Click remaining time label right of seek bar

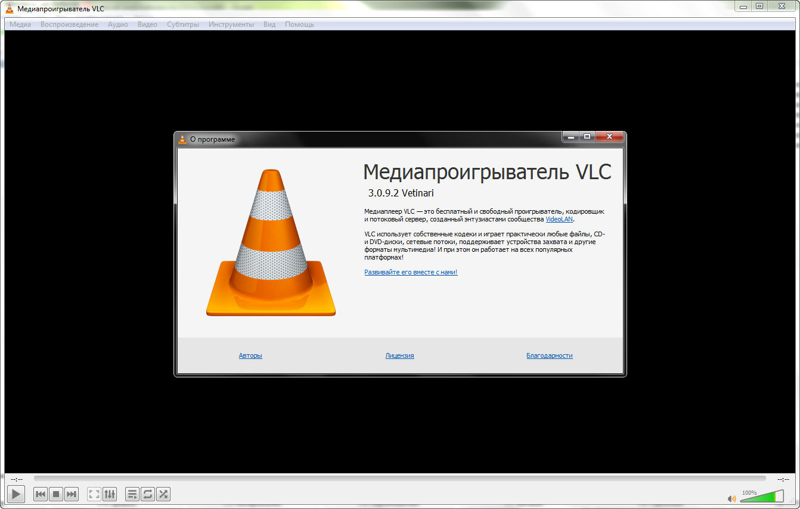[x=783, y=479]
